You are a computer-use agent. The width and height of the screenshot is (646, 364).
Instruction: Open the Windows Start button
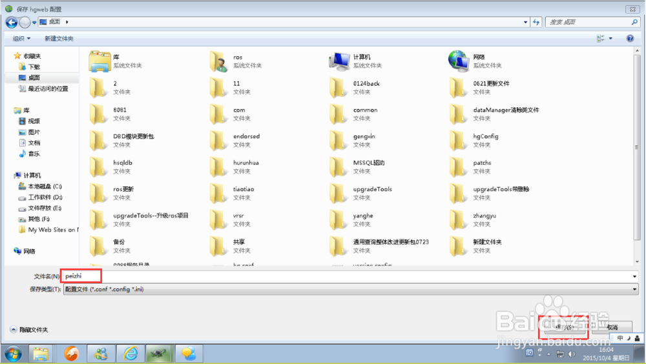point(13,354)
